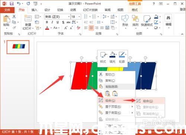Click Send to Back (置于底层) menu item

pyautogui.click(x=116, y=113)
